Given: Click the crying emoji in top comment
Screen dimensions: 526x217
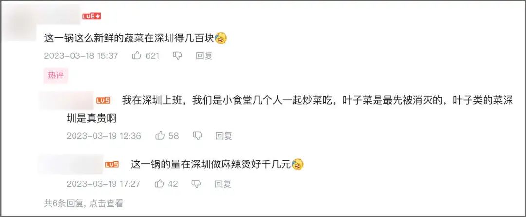Looking at the screenshot, I should tap(222, 38).
